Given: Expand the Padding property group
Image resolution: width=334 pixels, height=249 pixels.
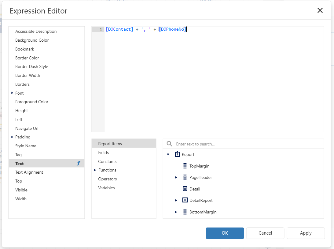Looking at the screenshot, I should click(x=12, y=137).
